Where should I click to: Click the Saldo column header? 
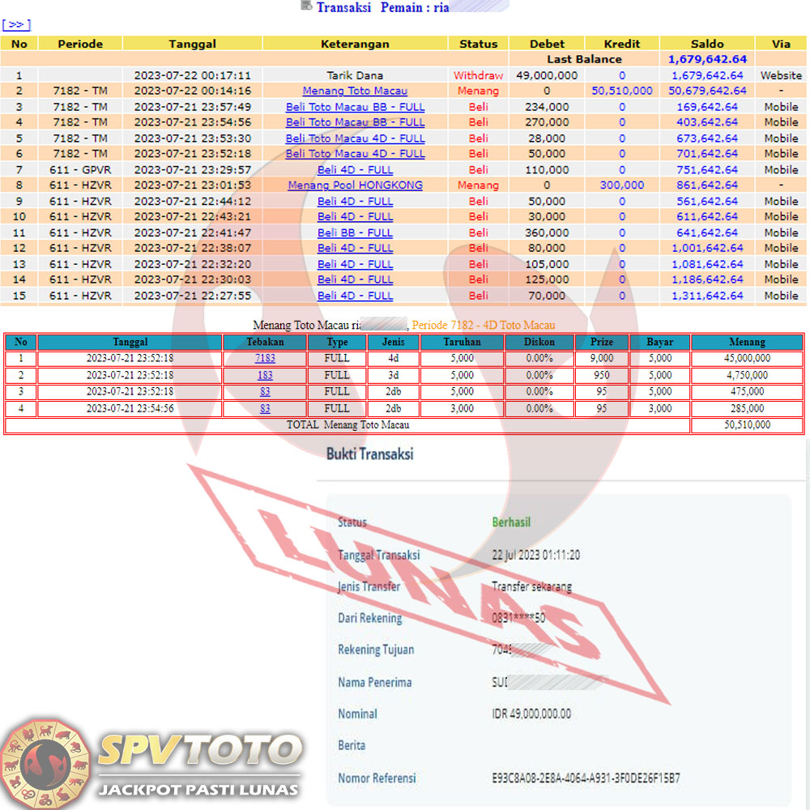(x=707, y=44)
